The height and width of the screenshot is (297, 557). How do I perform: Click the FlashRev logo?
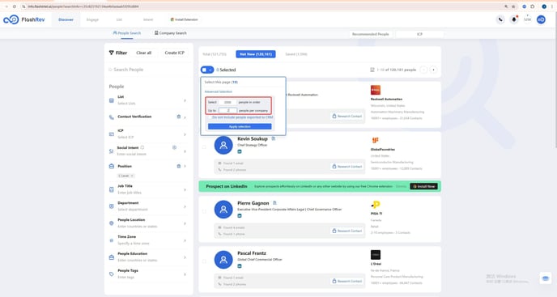coord(24,19)
